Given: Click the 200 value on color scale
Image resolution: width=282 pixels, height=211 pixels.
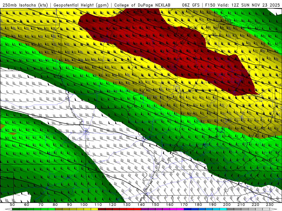Looking at the screenshot, I should click(227, 205).
